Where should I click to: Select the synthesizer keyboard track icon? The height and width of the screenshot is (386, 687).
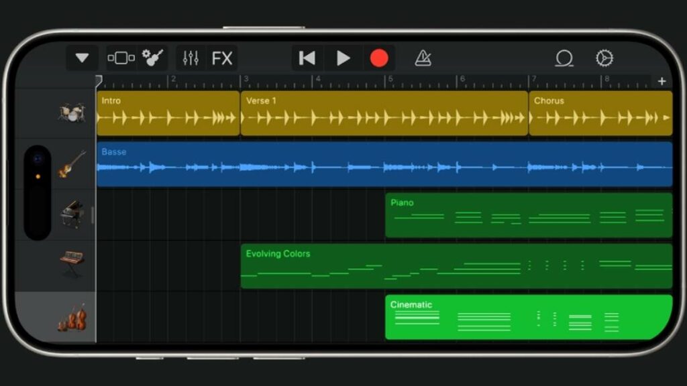click(x=71, y=264)
